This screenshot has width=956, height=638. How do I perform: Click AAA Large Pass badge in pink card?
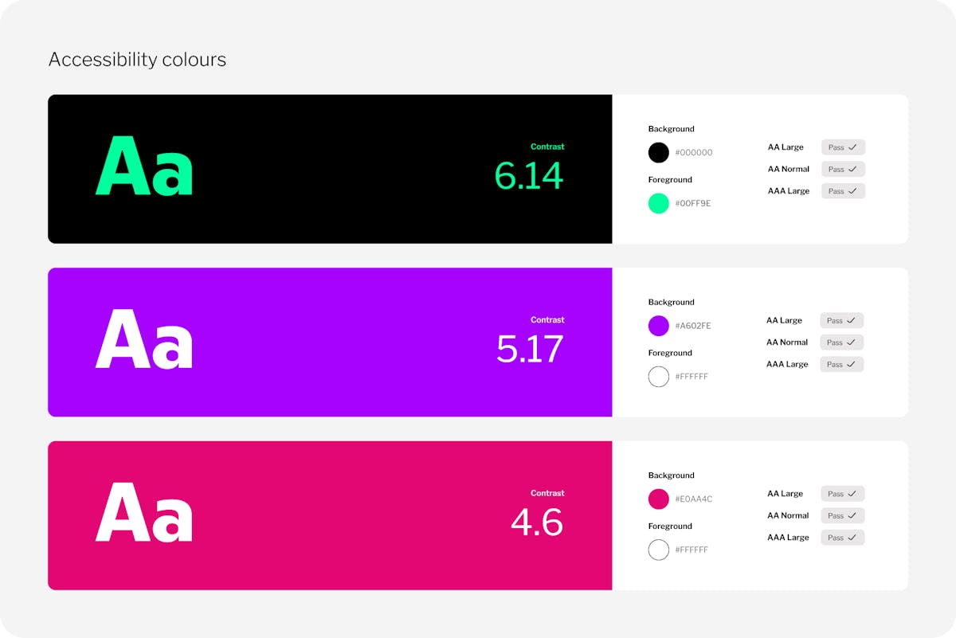click(843, 538)
